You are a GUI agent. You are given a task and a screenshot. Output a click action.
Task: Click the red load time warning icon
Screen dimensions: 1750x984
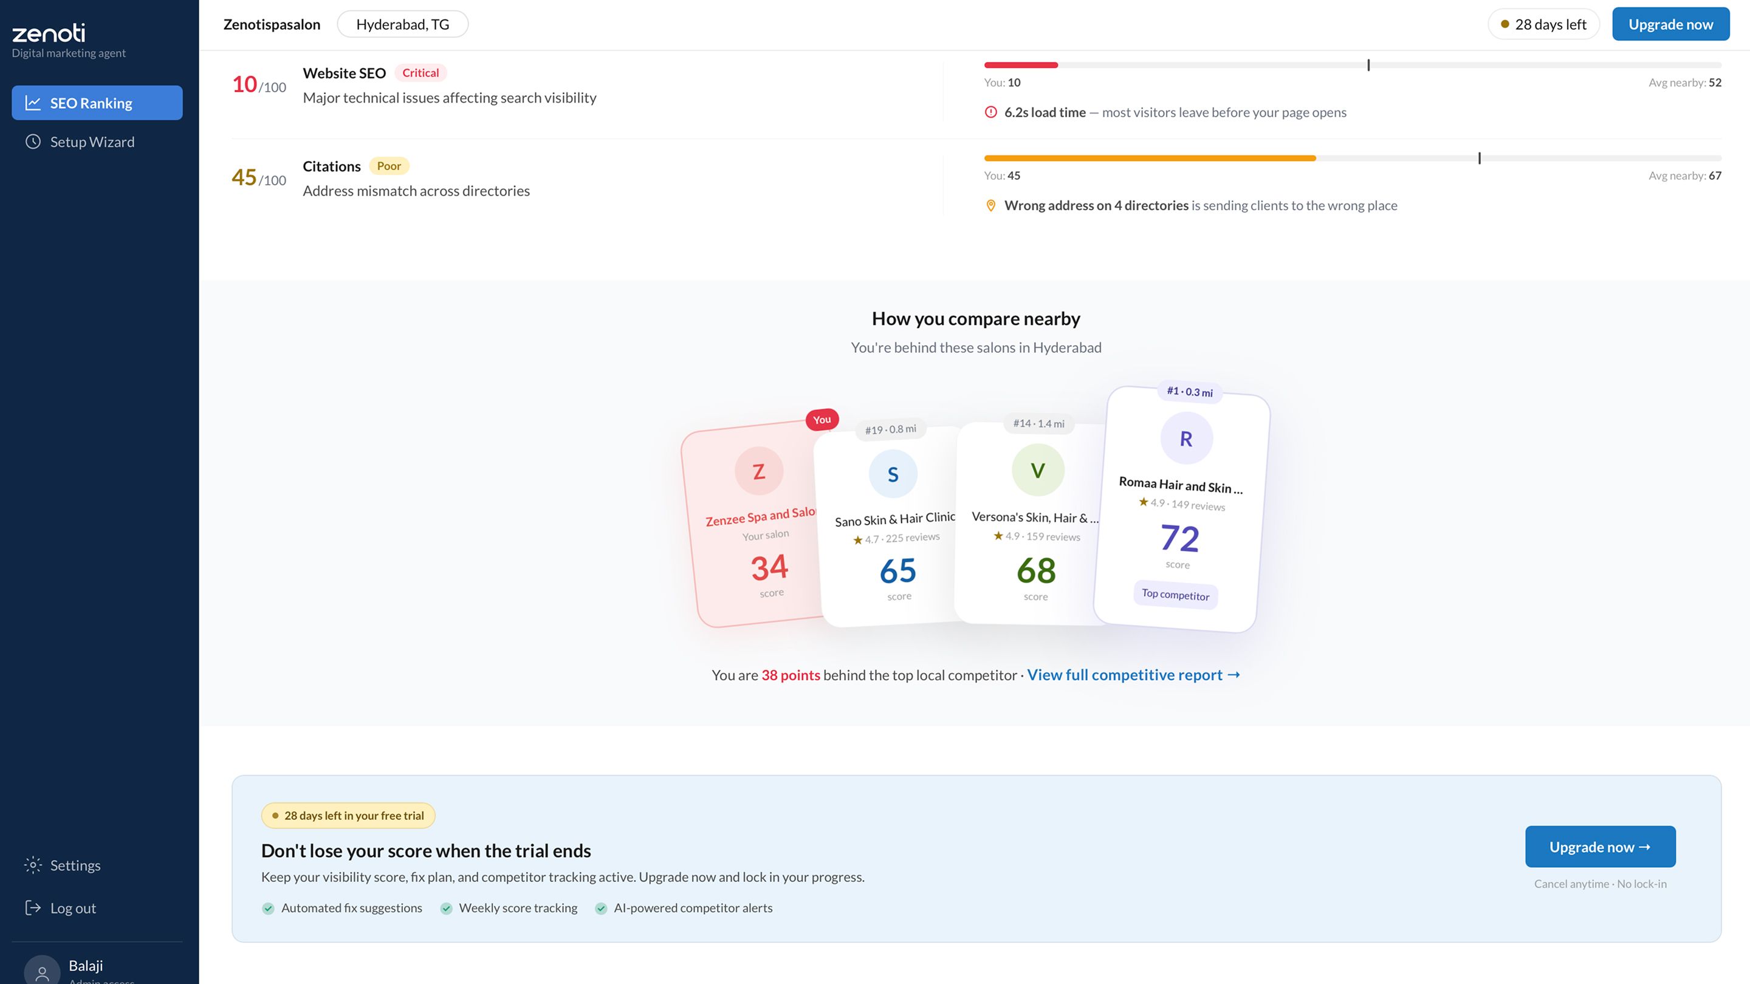[991, 113]
